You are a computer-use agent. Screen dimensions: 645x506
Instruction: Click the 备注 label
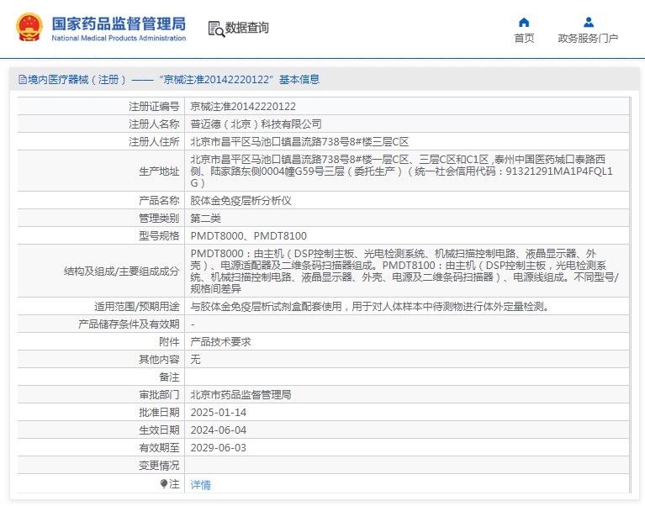tap(169, 377)
